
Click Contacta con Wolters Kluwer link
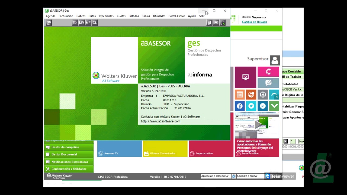170,116
